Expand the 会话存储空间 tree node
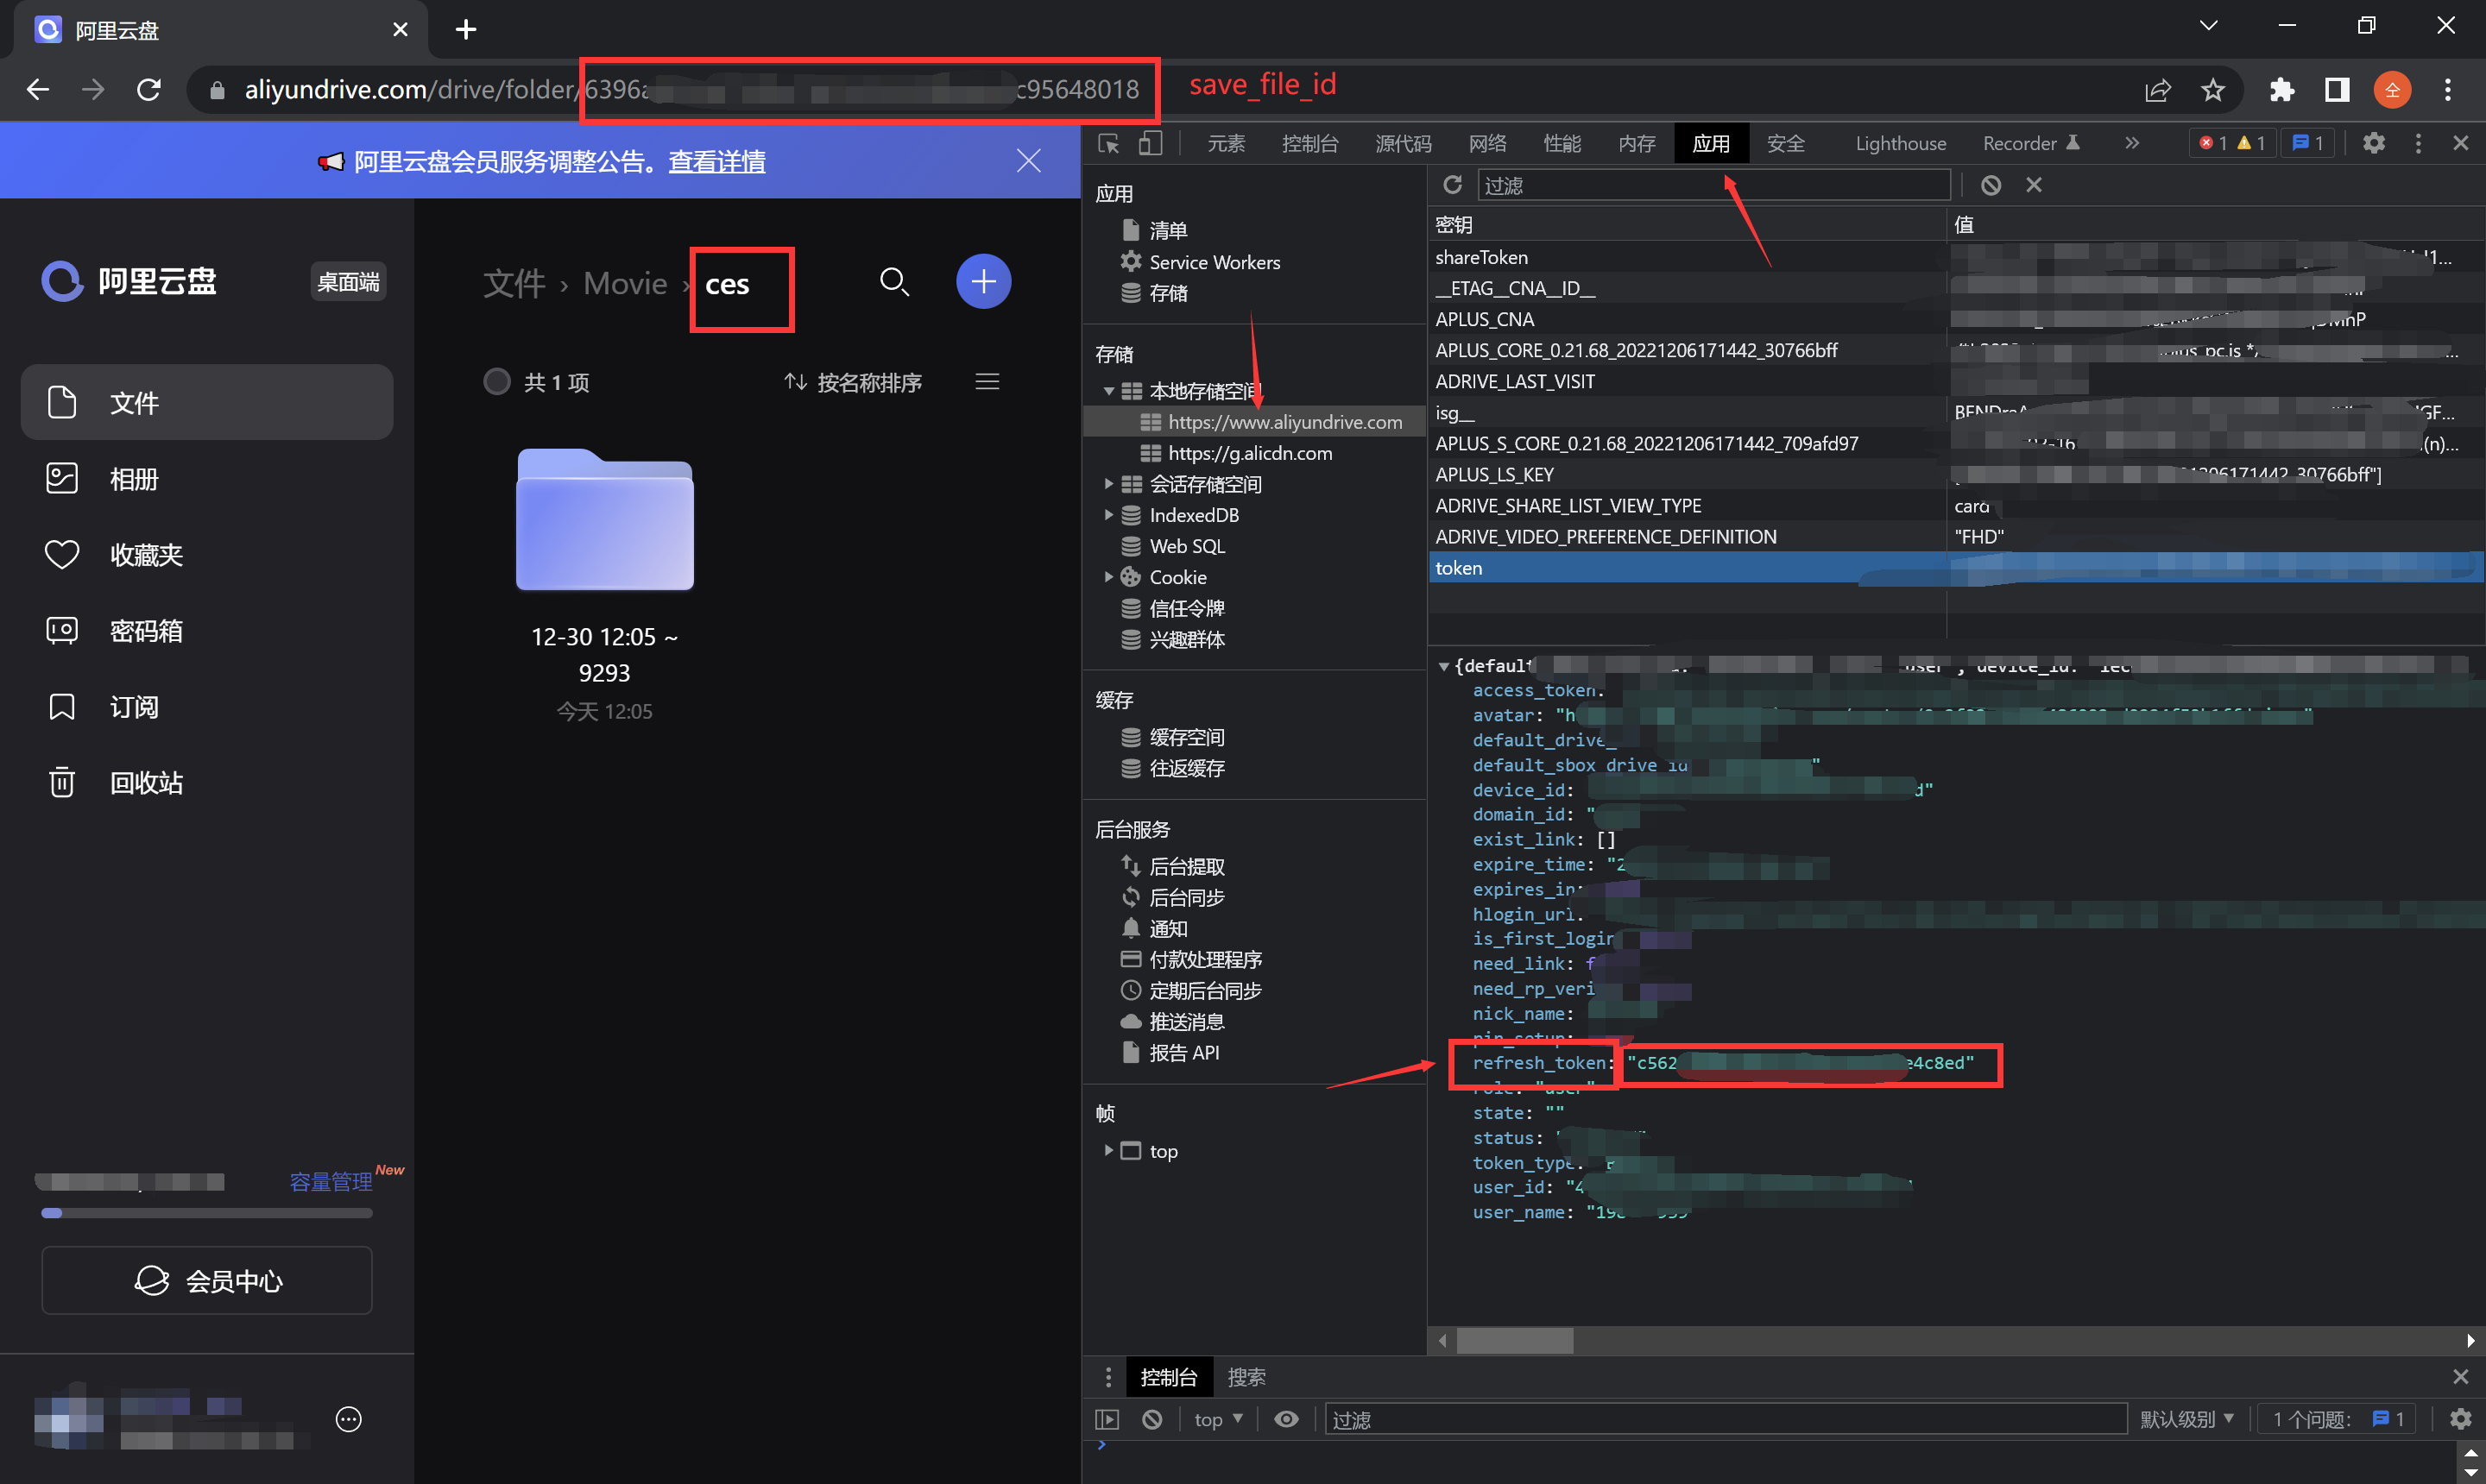Viewport: 2486px width, 1484px height. point(1107,484)
